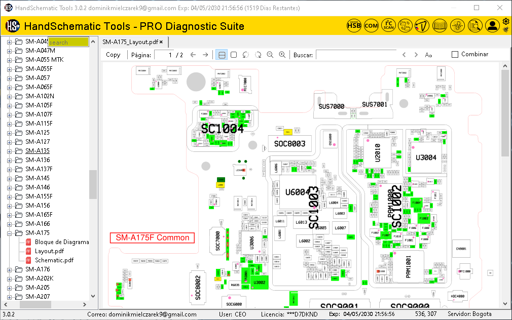Expand the SM-A205 folder

tap(9, 288)
